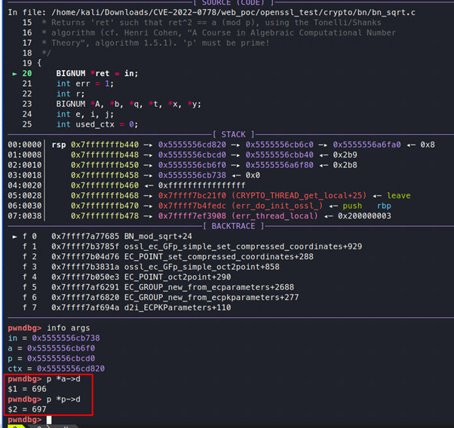Select stack address 0x7fffffffb468
The height and width of the screenshot is (428, 454).
105,196
